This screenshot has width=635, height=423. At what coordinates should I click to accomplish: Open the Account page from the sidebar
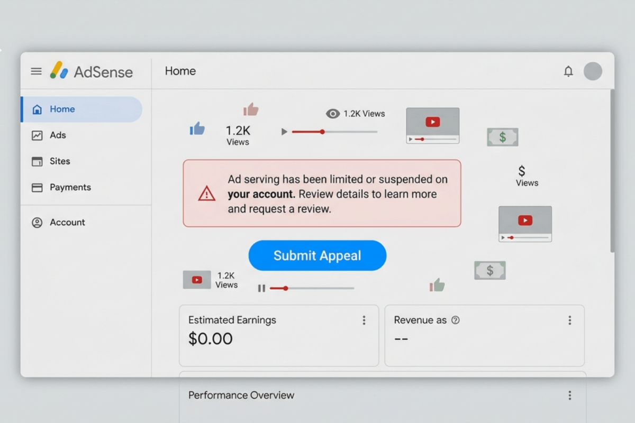67,223
